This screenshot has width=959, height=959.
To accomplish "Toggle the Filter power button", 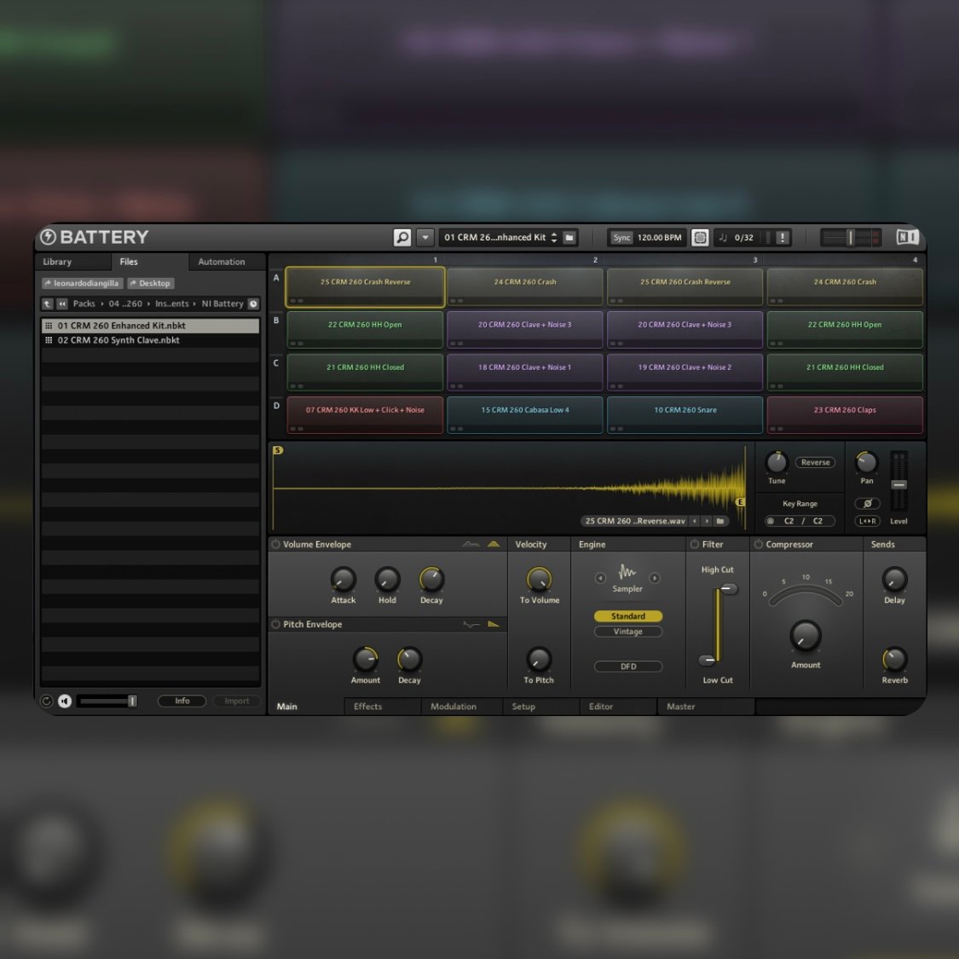I will point(695,545).
